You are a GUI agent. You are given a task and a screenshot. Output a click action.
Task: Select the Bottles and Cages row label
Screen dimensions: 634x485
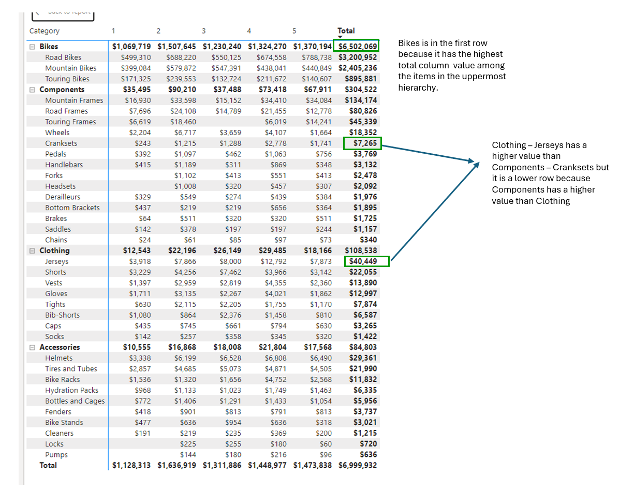pos(75,401)
